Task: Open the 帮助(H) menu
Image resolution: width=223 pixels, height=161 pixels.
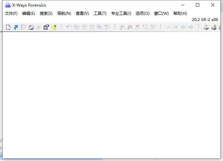Action: tap(180, 13)
